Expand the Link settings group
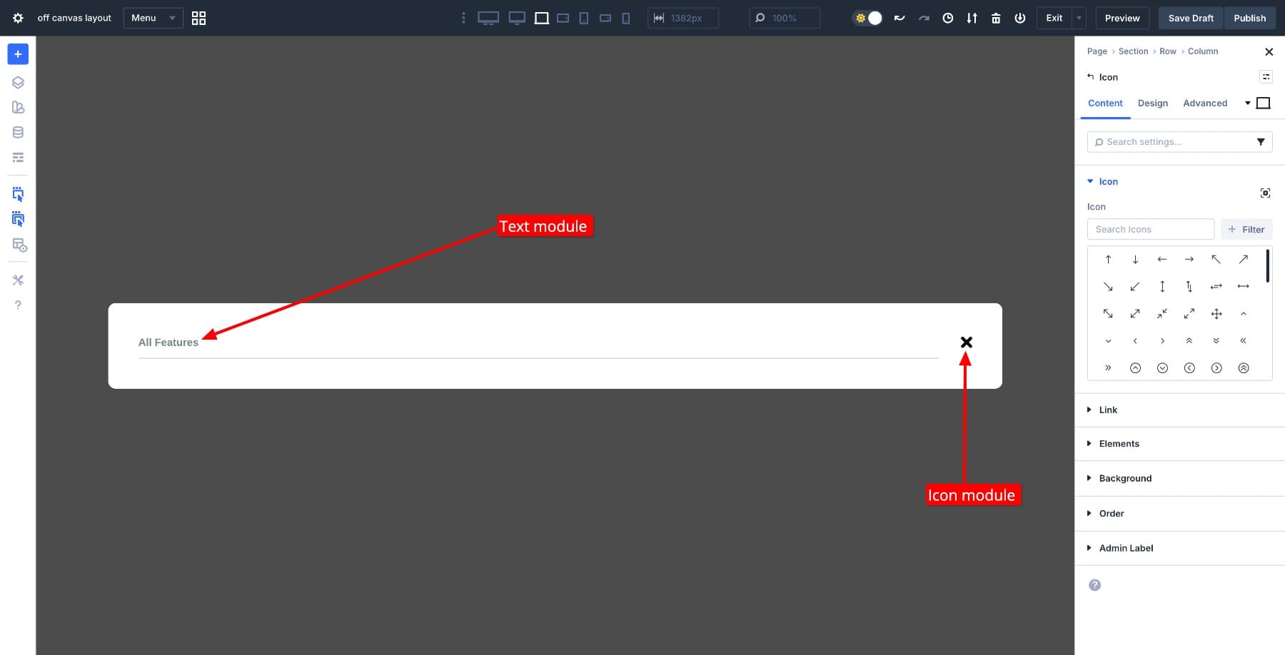This screenshot has height=655, width=1285. coord(1108,410)
